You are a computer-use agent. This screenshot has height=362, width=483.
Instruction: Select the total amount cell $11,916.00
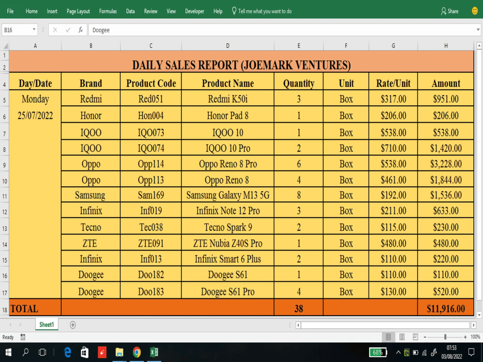pyautogui.click(x=446, y=308)
